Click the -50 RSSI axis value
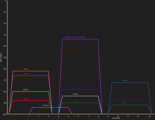The width and height of the screenshot is (155, 120). (5, 58)
